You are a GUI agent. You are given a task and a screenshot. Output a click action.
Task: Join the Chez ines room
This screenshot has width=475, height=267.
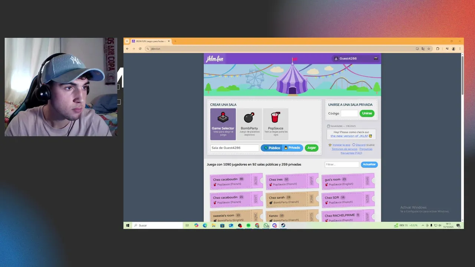click(x=292, y=181)
